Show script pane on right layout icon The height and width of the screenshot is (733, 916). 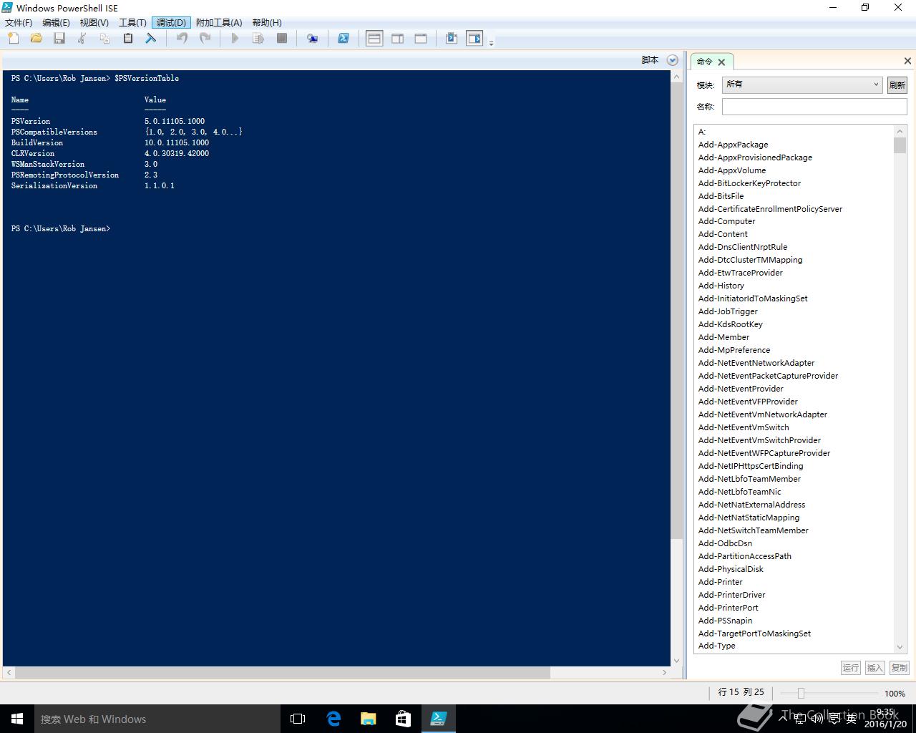point(398,39)
